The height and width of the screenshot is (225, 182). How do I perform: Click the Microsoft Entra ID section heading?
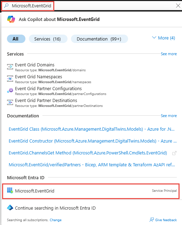(26, 177)
